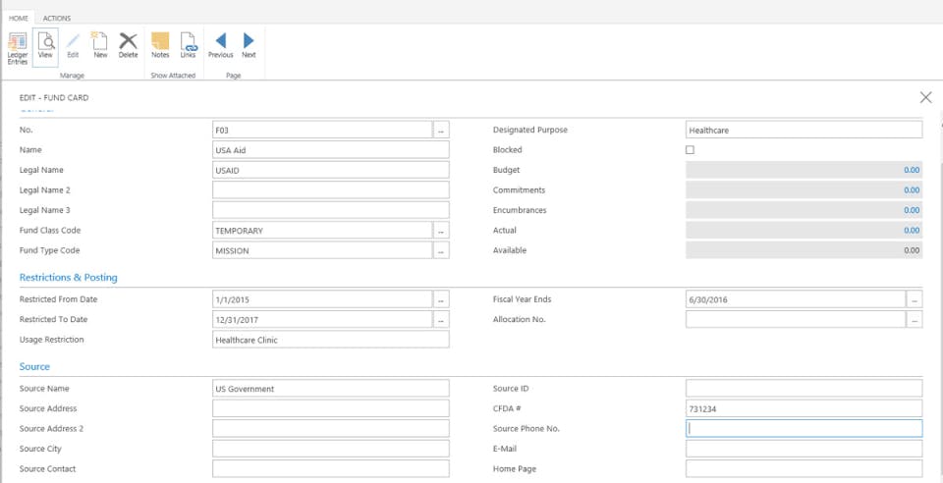Open lookup for Fund Class Code

pyautogui.click(x=441, y=231)
